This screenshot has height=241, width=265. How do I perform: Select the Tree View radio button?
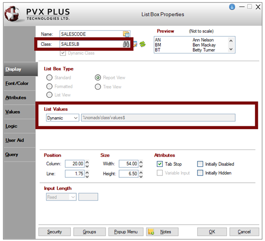[x=98, y=87]
